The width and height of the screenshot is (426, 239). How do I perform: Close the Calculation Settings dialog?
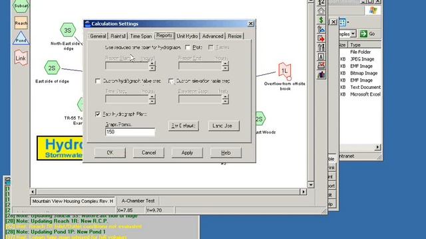coord(251,24)
